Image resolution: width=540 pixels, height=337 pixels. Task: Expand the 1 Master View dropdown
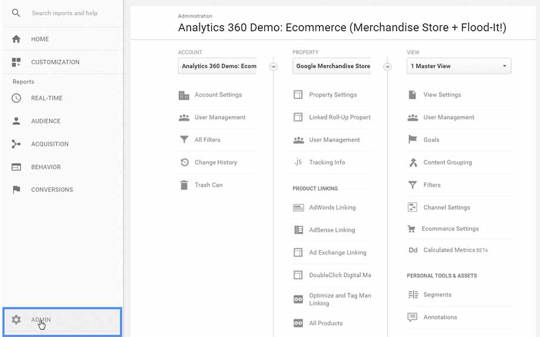[459, 66]
